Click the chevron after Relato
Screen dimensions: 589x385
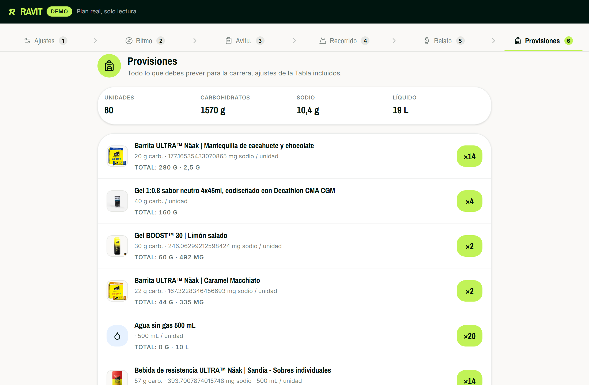(494, 41)
